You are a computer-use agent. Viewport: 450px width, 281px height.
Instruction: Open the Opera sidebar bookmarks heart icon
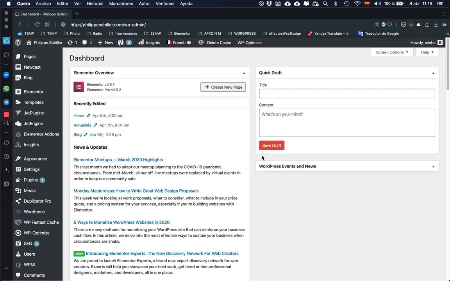tap(6, 143)
